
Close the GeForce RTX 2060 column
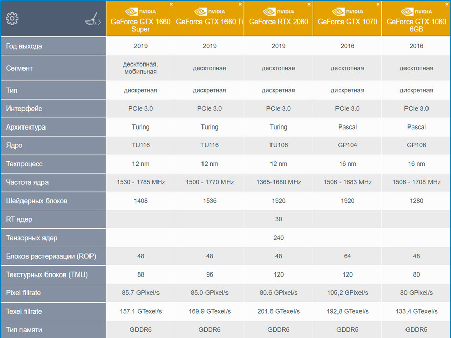click(309, 4)
